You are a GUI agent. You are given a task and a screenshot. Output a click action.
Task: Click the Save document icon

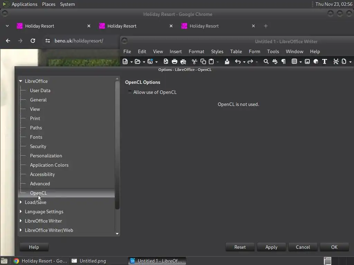[x=150, y=61]
